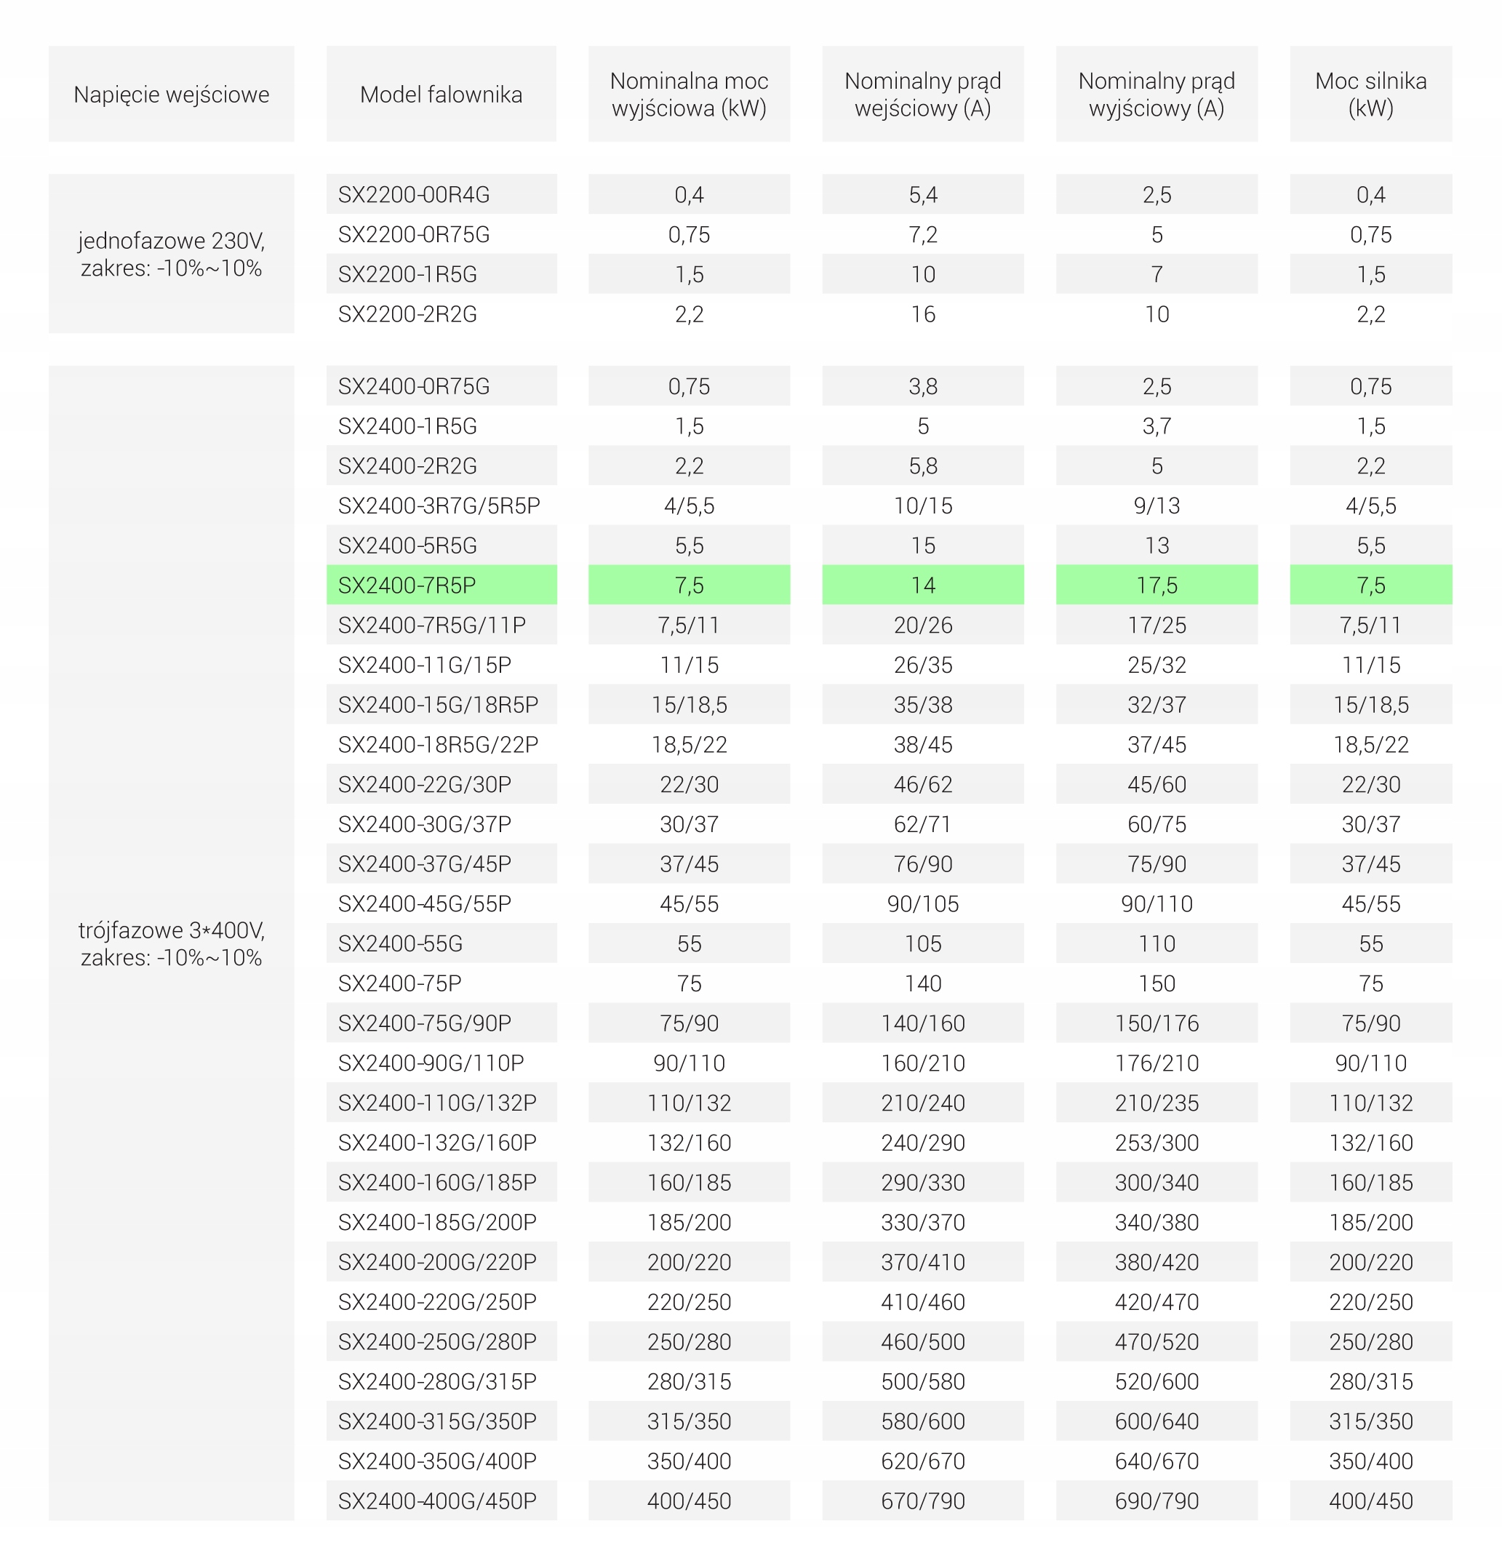
Task: Click the 253/300 output current value
Action: (x=1156, y=1143)
